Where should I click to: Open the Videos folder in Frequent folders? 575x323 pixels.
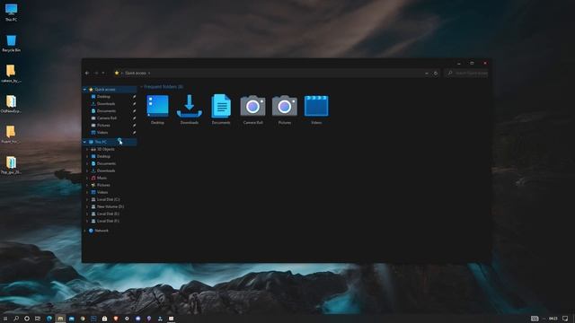click(x=316, y=109)
